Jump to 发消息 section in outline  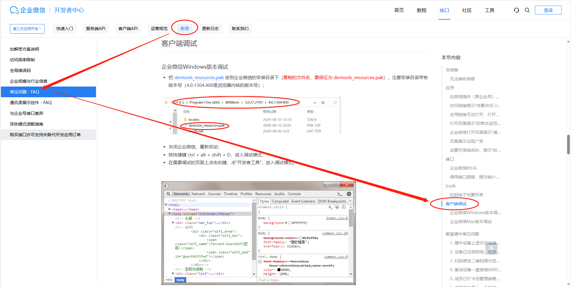pos(452,70)
